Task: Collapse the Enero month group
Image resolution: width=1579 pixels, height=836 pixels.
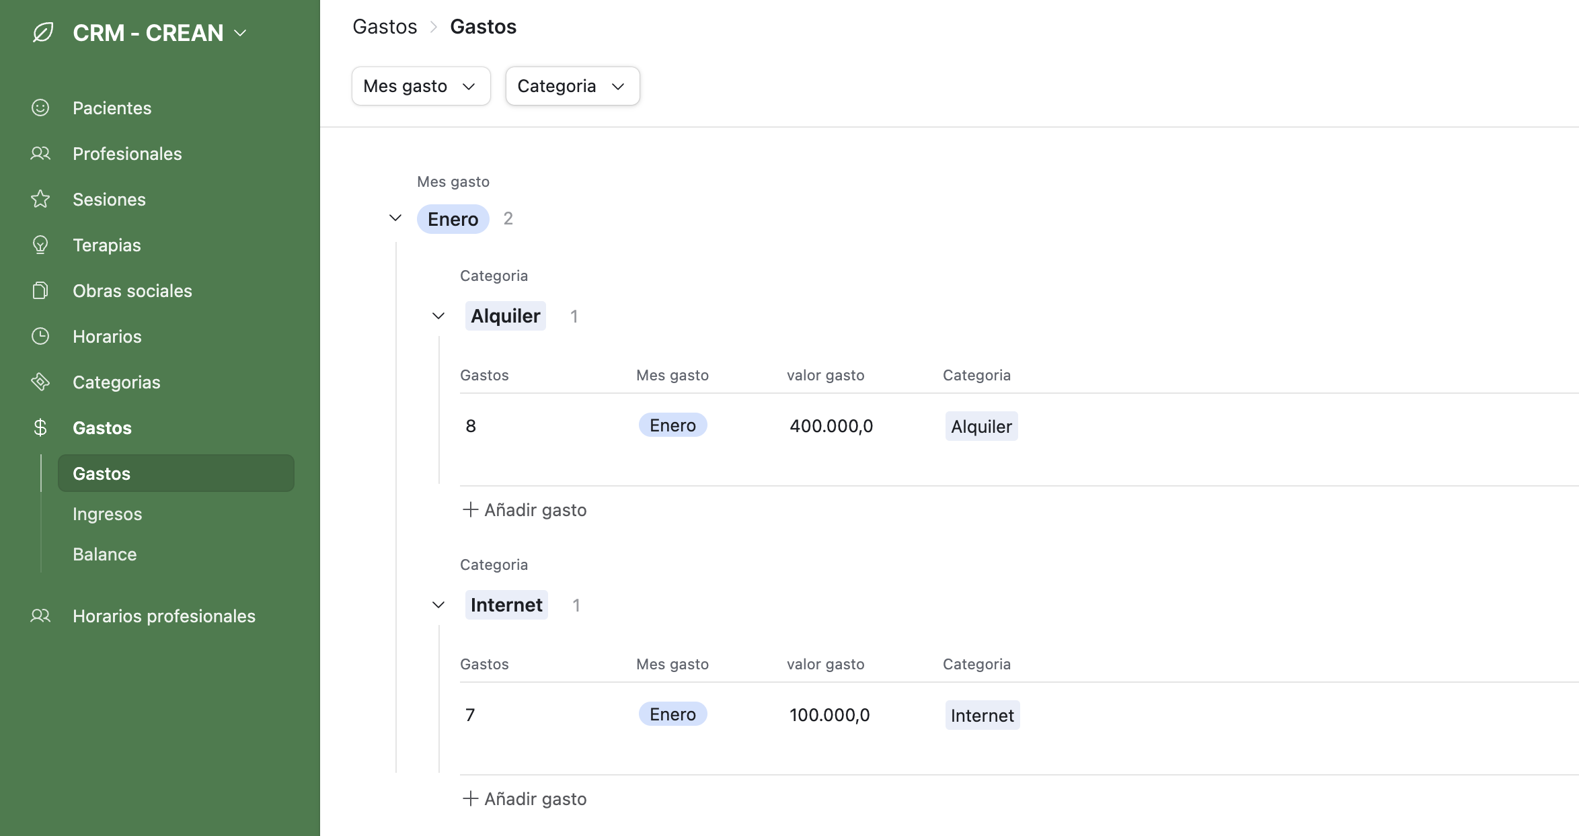Action: pos(395,218)
